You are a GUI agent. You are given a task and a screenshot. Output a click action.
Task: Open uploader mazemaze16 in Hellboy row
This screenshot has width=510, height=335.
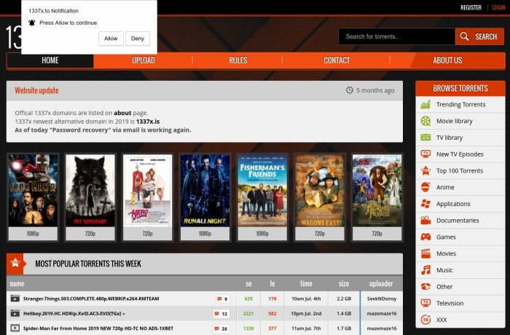tap(382, 314)
